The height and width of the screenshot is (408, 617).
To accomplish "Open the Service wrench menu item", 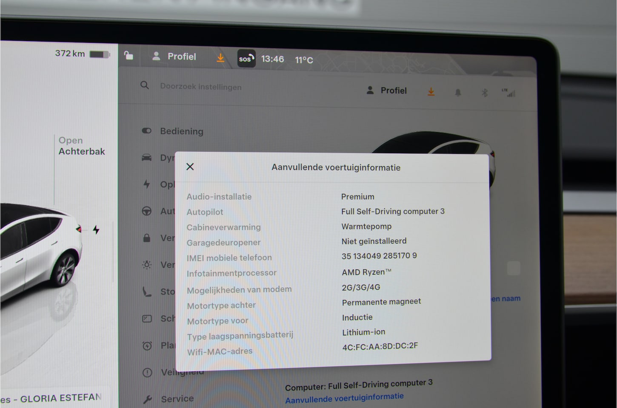I will 170,399.
